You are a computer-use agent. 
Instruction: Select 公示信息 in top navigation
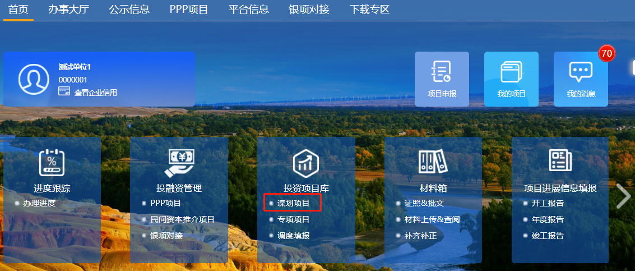point(129,10)
